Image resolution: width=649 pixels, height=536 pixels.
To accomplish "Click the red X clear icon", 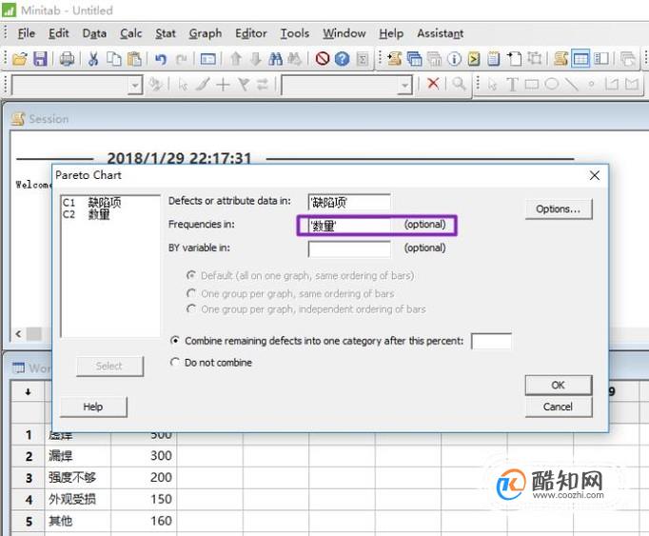I will (x=433, y=84).
